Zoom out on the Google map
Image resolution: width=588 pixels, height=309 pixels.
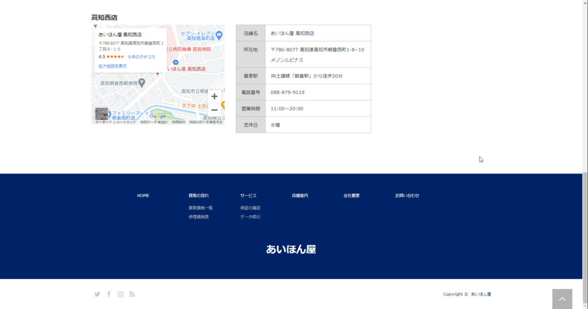[215, 110]
